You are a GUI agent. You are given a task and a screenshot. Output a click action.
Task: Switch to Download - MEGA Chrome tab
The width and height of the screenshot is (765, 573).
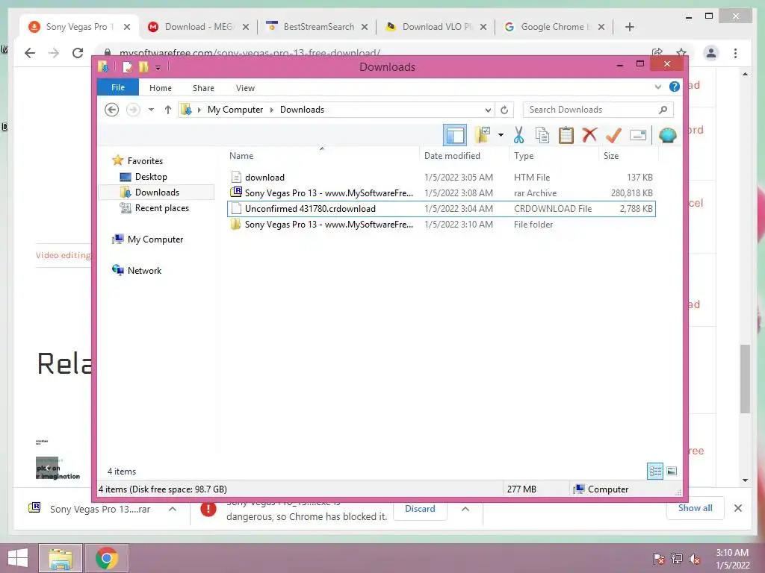(199, 27)
